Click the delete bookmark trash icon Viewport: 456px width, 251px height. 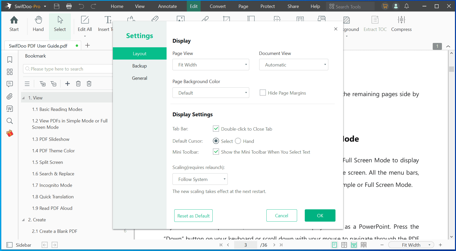[78, 84]
